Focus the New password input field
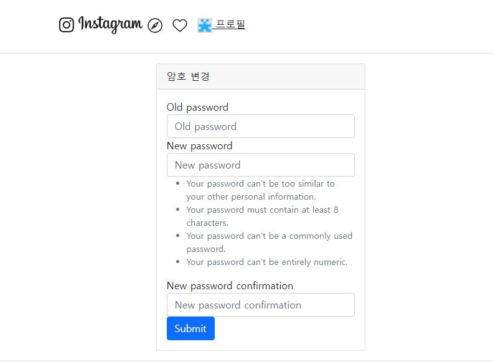493x362 pixels. pos(261,165)
